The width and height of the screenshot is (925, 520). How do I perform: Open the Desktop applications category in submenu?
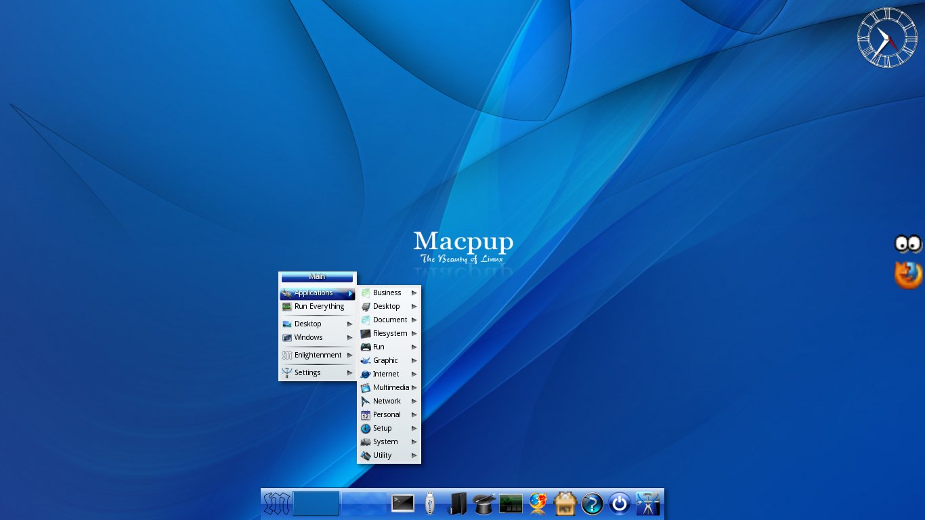389,307
